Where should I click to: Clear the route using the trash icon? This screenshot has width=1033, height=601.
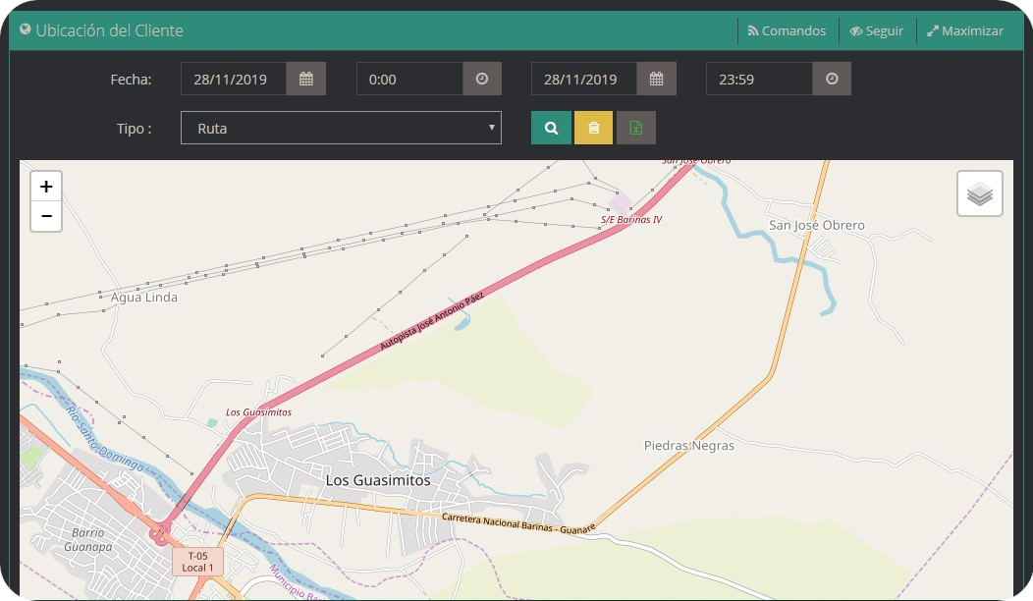tap(593, 128)
